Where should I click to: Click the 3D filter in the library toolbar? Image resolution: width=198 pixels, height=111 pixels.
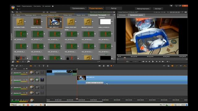coord(44,12)
